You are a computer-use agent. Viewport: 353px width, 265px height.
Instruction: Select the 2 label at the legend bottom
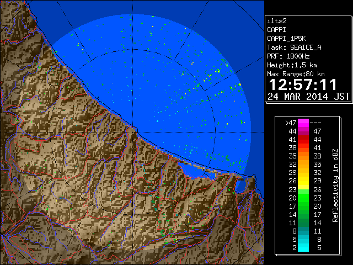(294, 248)
